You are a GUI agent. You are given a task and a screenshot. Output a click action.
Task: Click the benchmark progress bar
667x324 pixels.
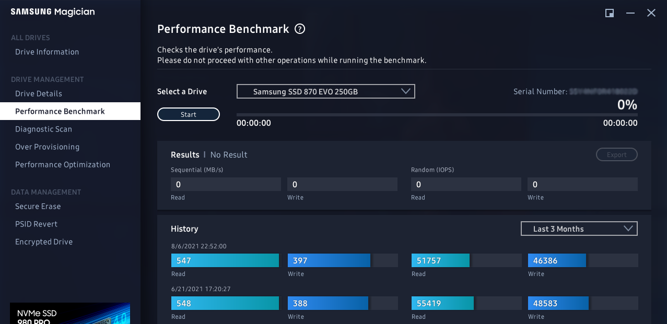tap(437, 114)
